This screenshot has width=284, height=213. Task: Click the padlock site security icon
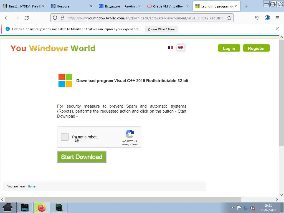coord(63,18)
